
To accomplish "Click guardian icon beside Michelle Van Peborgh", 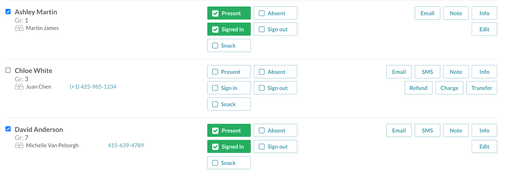I will coord(19,145).
